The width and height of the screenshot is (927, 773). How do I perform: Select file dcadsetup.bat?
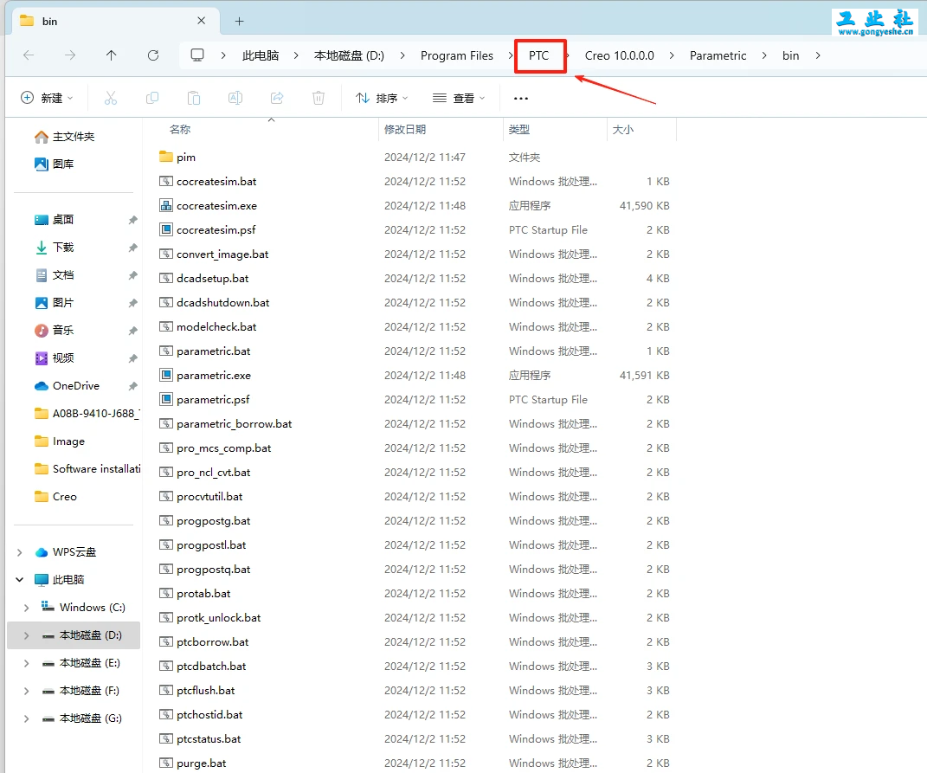(x=212, y=279)
